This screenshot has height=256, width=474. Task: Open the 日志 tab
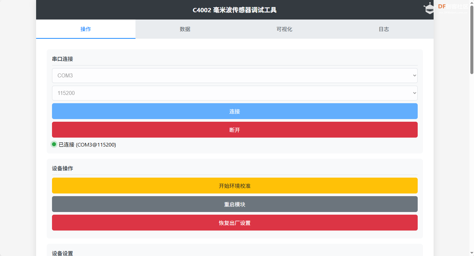[384, 29]
